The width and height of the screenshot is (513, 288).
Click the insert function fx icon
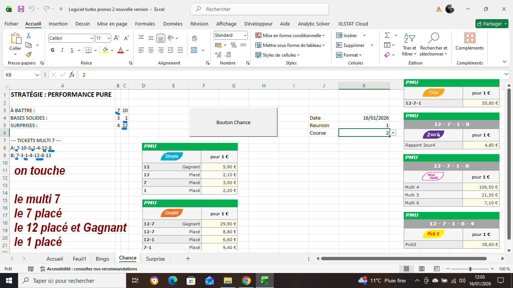tap(72, 75)
